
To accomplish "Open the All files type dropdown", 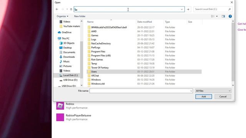I will (213, 91).
